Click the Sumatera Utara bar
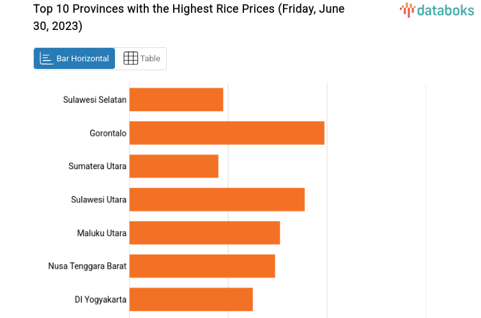The height and width of the screenshot is (318, 481). click(x=174, y=166)
